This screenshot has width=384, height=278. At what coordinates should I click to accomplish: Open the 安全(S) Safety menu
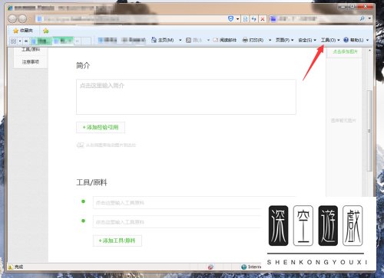[x=307, y=40]
